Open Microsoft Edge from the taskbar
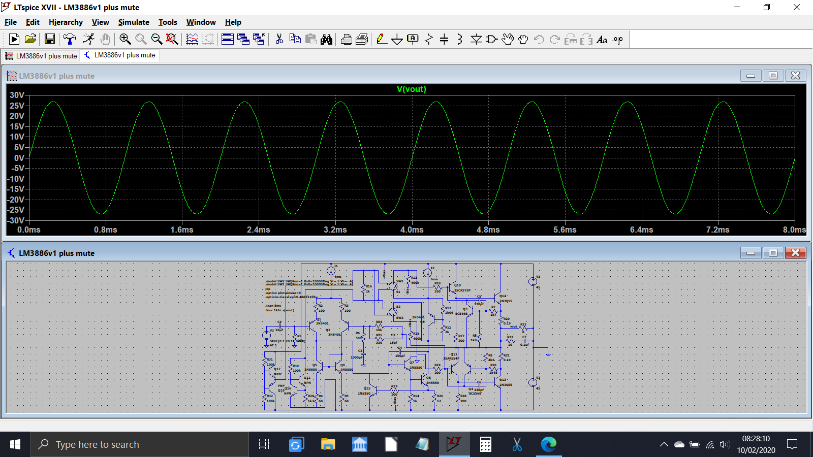 click(x=549, y=444)
